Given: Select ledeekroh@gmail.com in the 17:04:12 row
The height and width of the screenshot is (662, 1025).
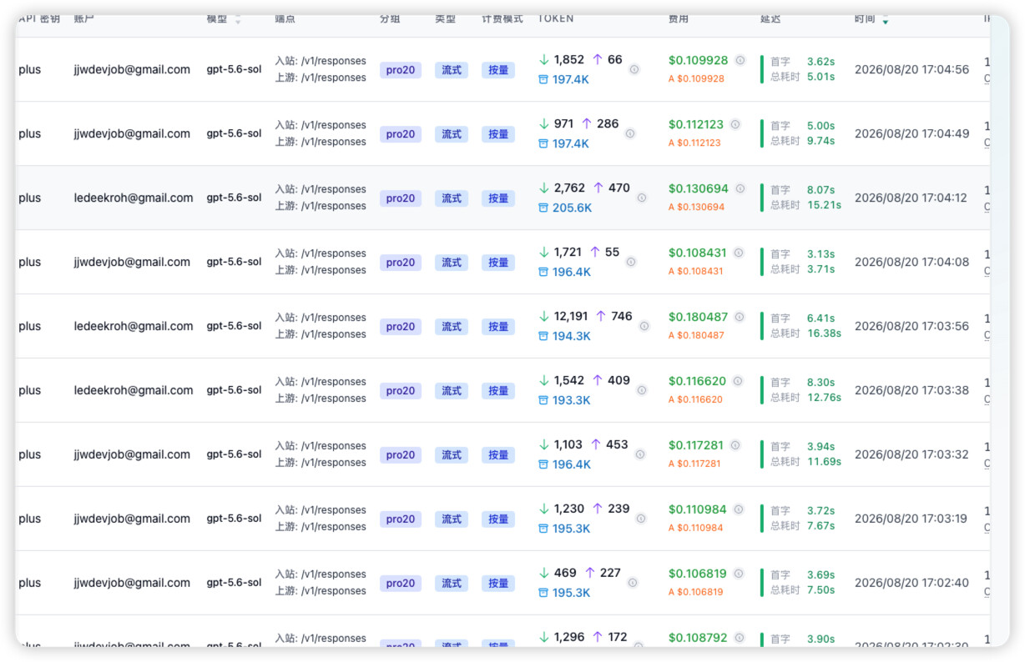Looking at the screenshot, I should [x=134, y=198].
